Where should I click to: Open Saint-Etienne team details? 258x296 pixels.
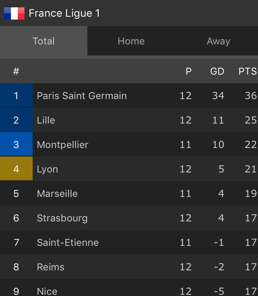68,243
